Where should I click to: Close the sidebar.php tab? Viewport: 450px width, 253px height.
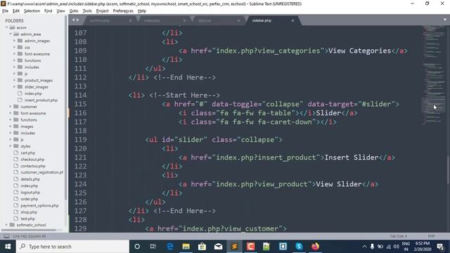[292, 20]
